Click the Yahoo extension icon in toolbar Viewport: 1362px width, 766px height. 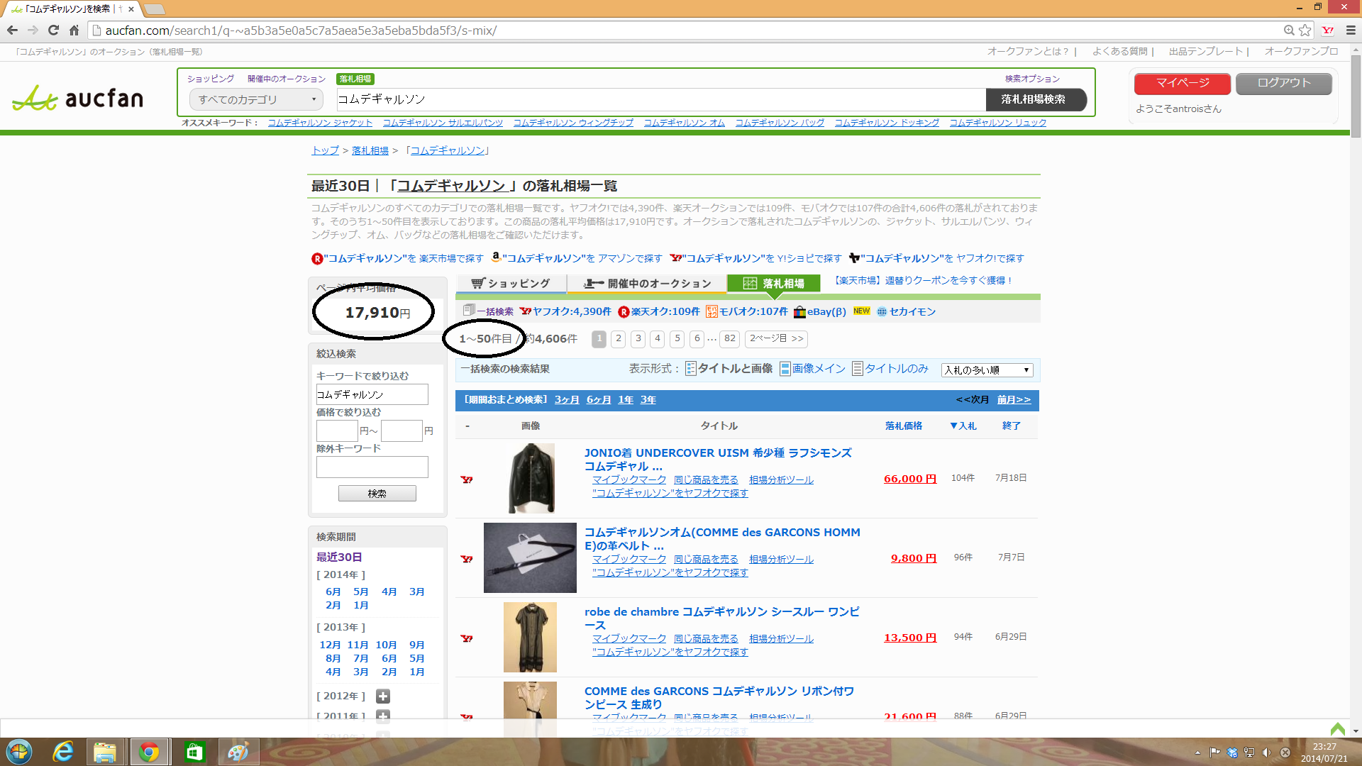pyautogui.click(x=1328, y=30)
